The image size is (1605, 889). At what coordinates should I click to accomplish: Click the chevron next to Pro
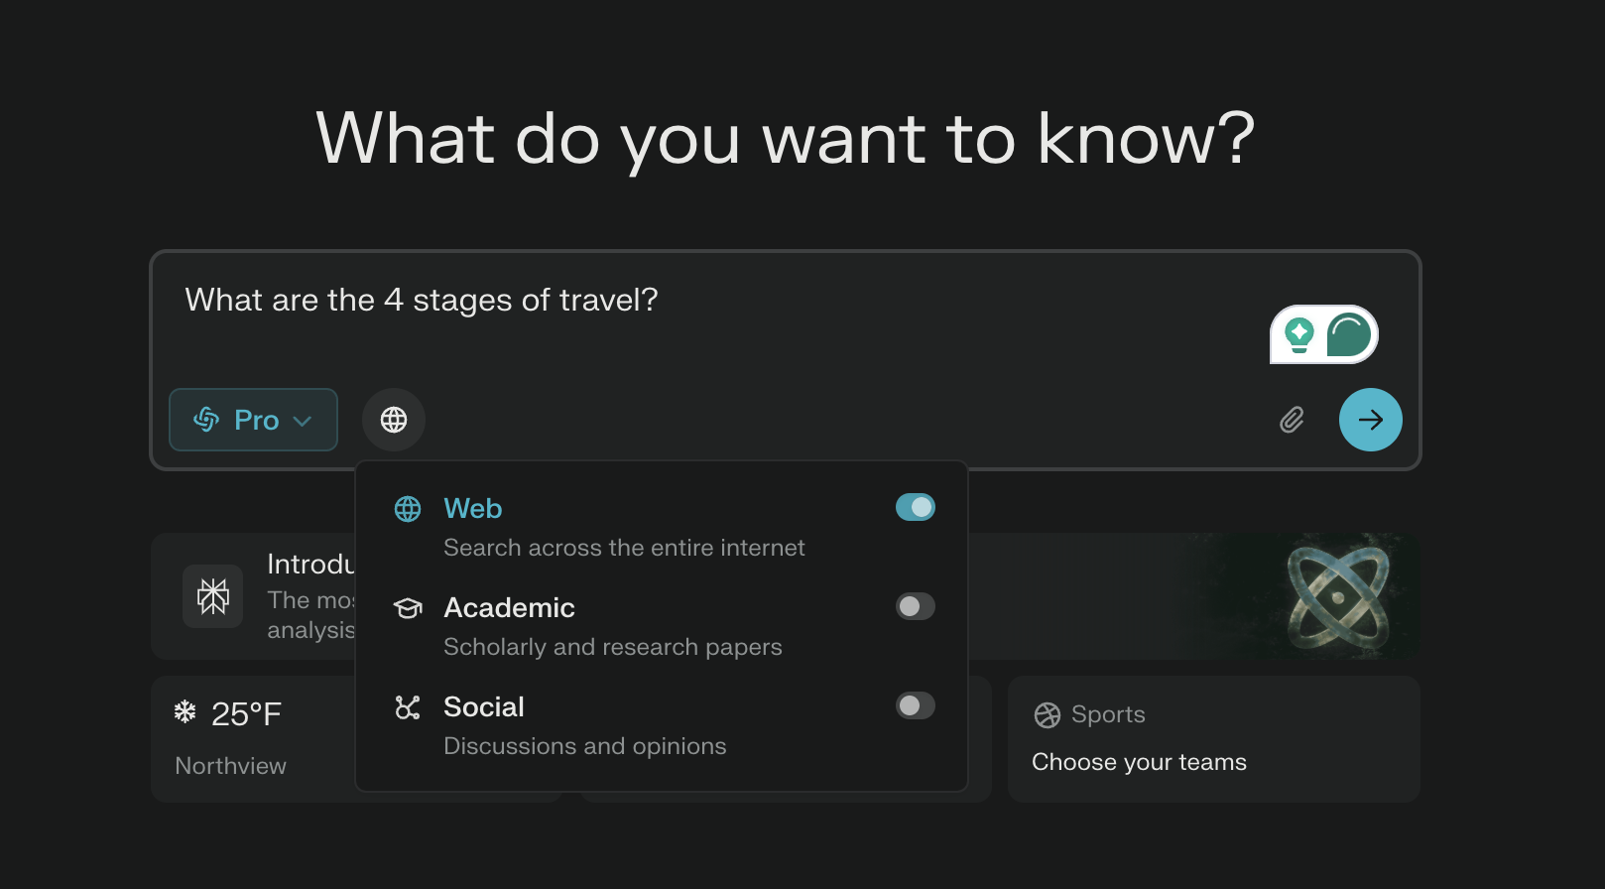(x=303, y=421)
